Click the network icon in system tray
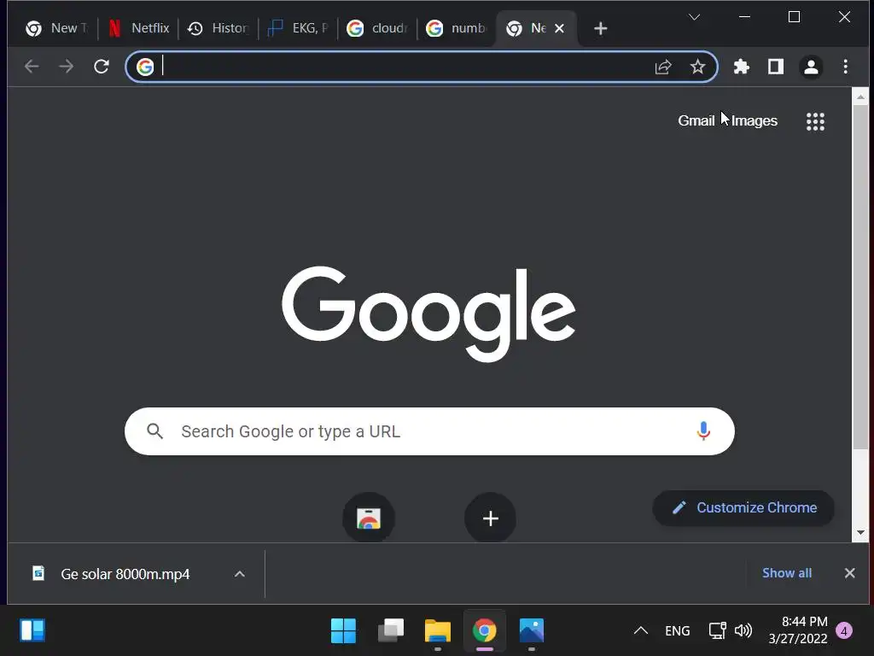The image size is (874, 656). pyautogui.click(x=717, y=631)
